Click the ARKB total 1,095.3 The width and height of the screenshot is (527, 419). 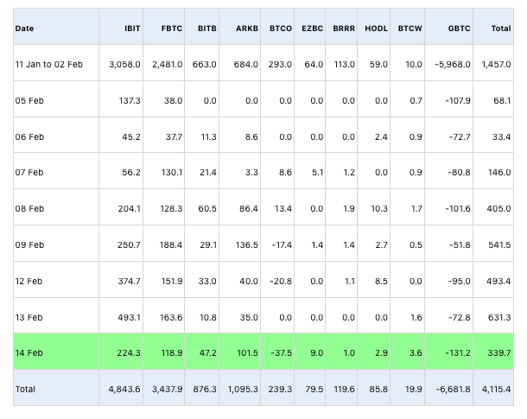tap(243, 389)
